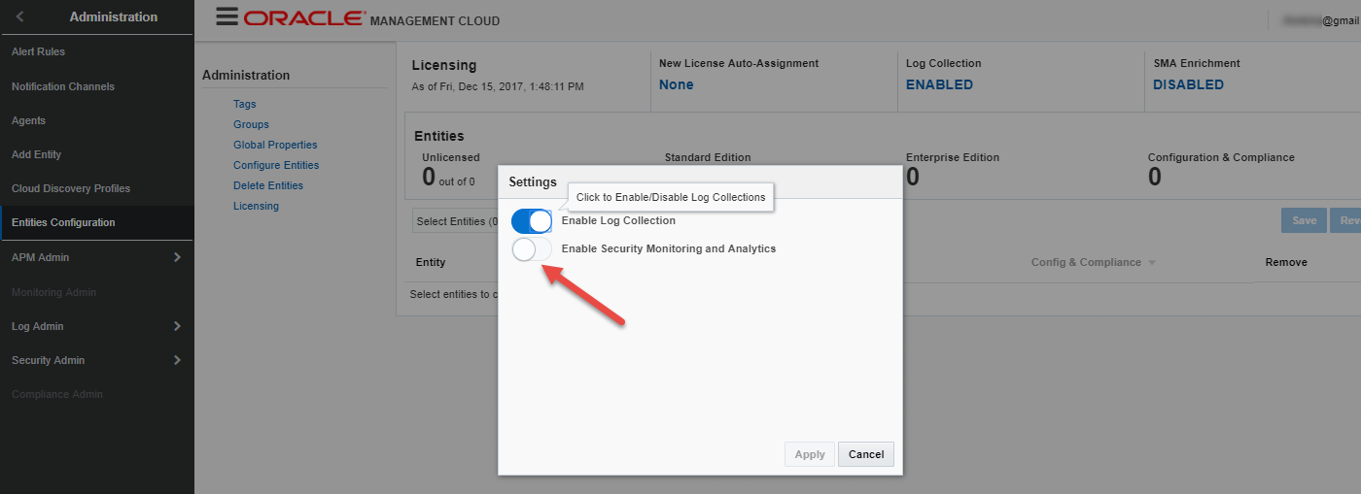This screenshot has height=494, width=1361.
Task: Click the gmail user account menu
Action: point(1319,19)
